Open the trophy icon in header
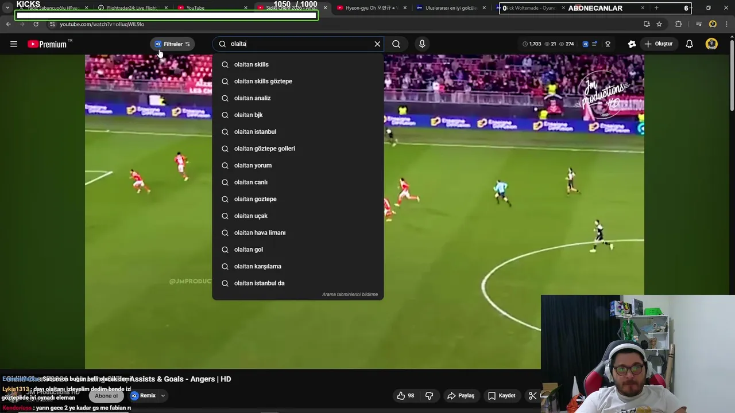Screen dimensions: 735x413 (608, 44)
